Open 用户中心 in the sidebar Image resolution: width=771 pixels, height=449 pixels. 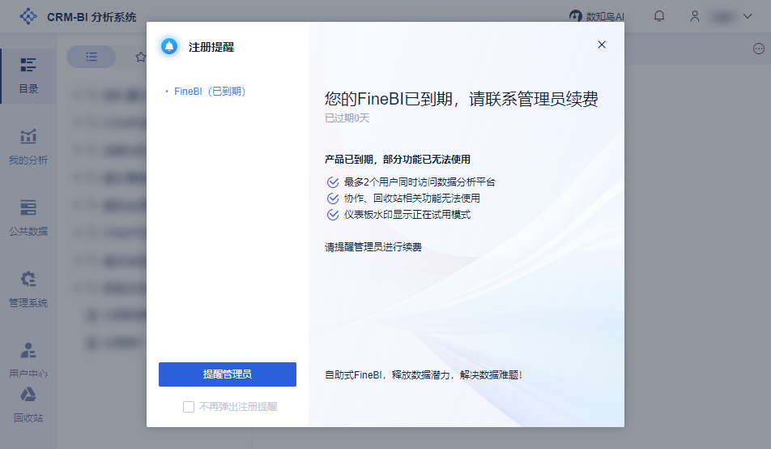[28, 361]
